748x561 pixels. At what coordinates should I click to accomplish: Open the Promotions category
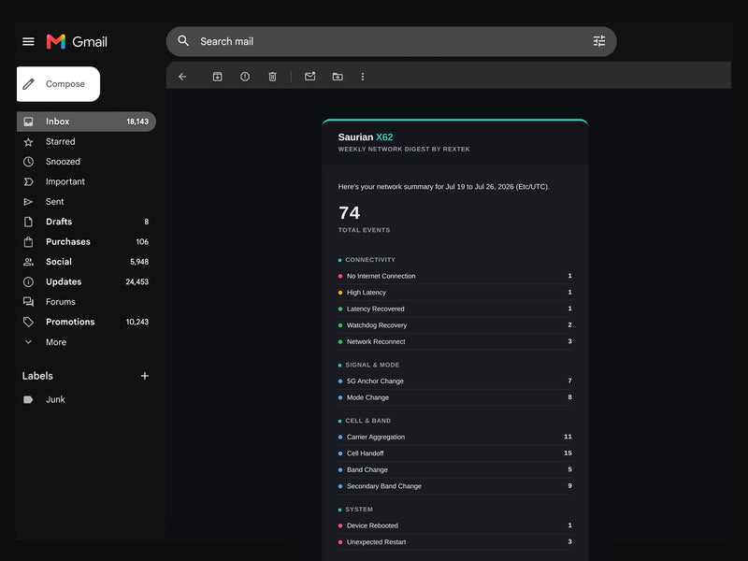click(x=86, y=322)
